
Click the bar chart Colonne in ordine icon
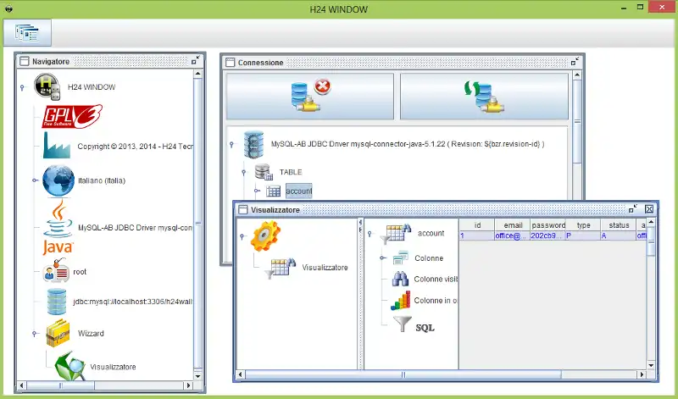400,301
